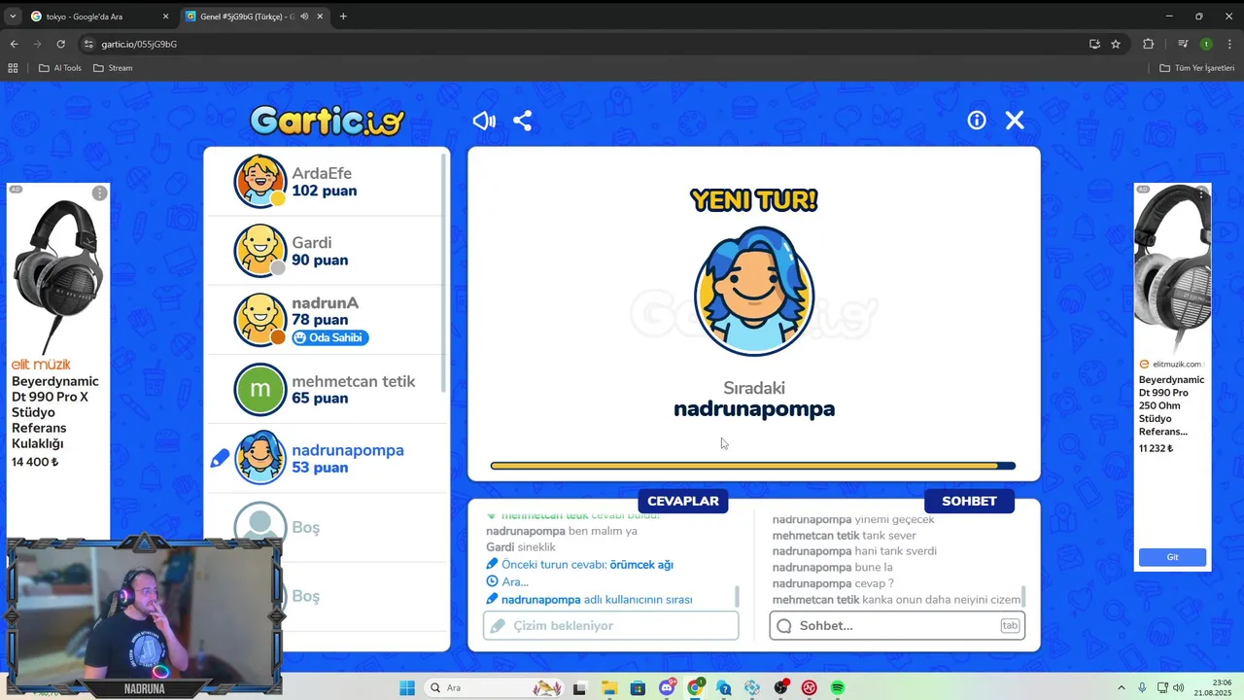Go back in browser history

coord(14,44)
